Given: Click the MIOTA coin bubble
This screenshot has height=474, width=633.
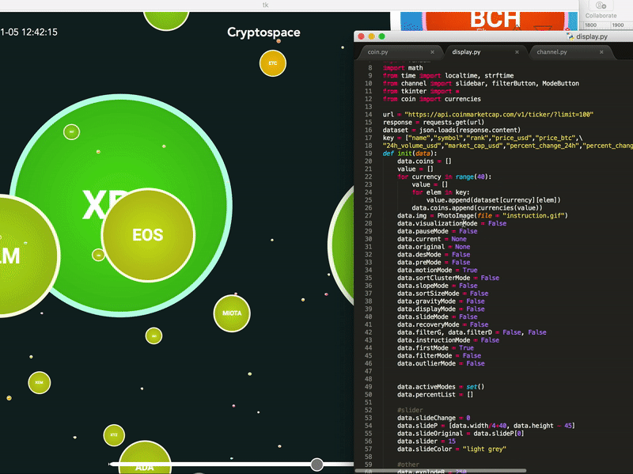Looking at the screenshot, I should 232,313.
